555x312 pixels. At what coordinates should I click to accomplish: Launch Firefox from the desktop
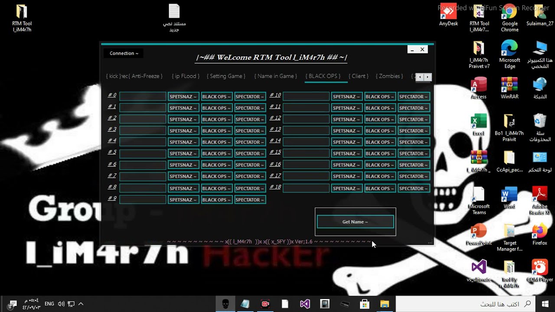(x=540, y=234)
